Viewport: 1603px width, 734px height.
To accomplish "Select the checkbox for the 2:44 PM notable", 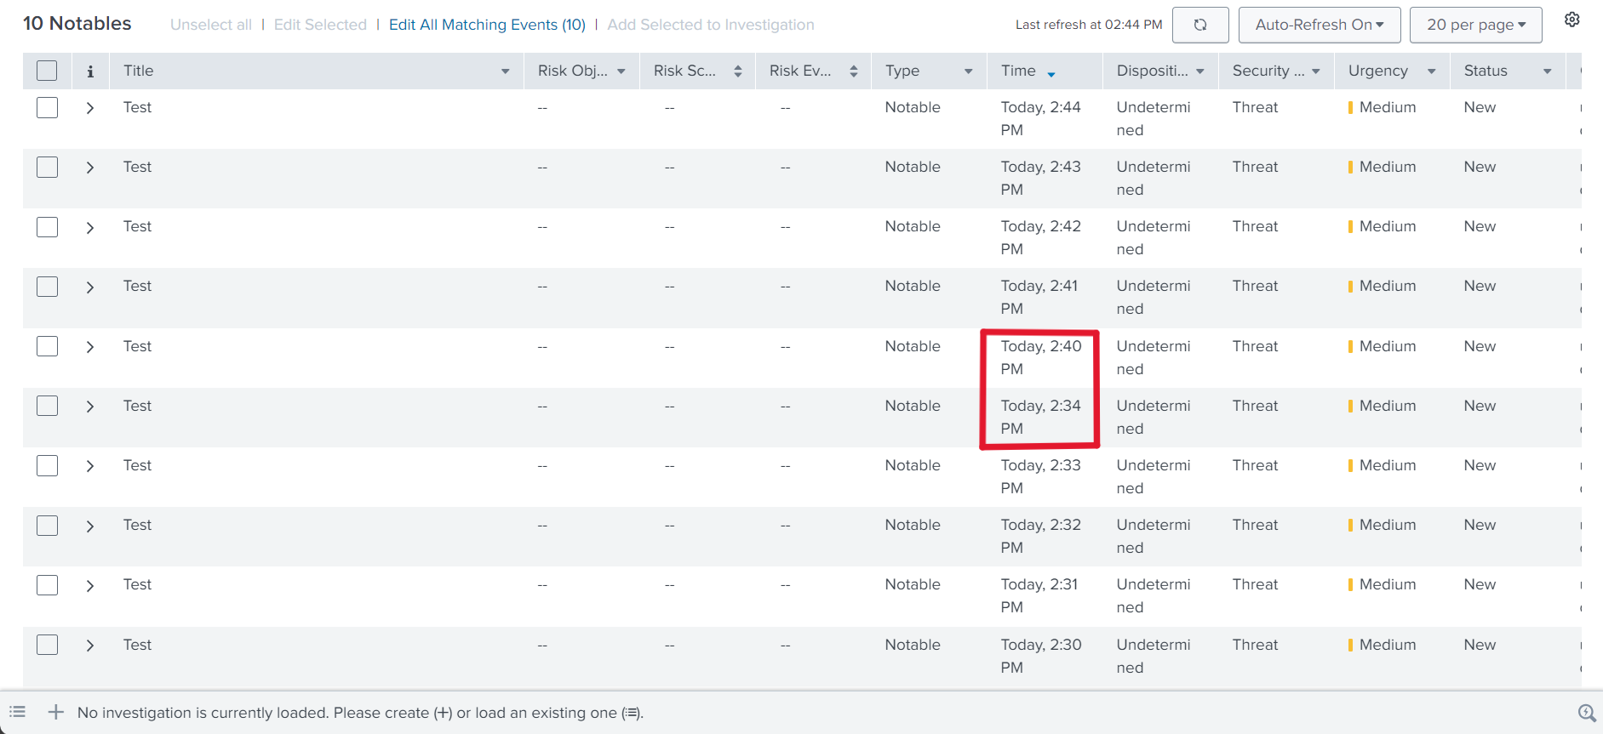I will coord(47,107).
